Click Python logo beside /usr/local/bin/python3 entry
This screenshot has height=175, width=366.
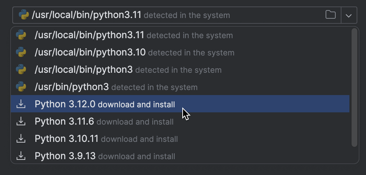(21, 70)
